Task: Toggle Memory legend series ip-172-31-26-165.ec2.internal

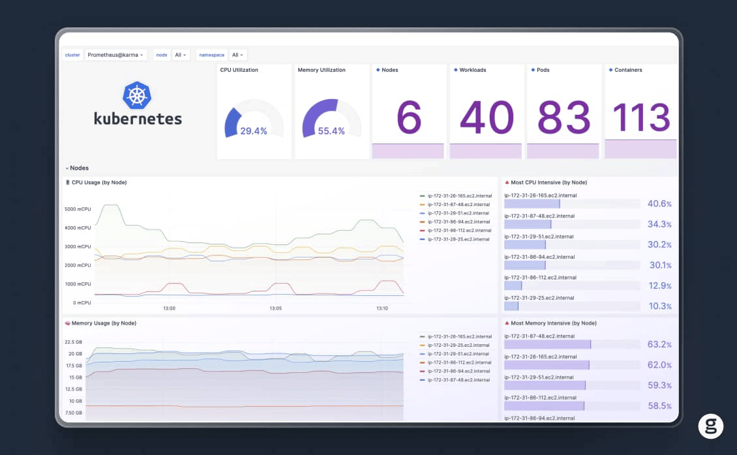Action: tap(459, 336)
